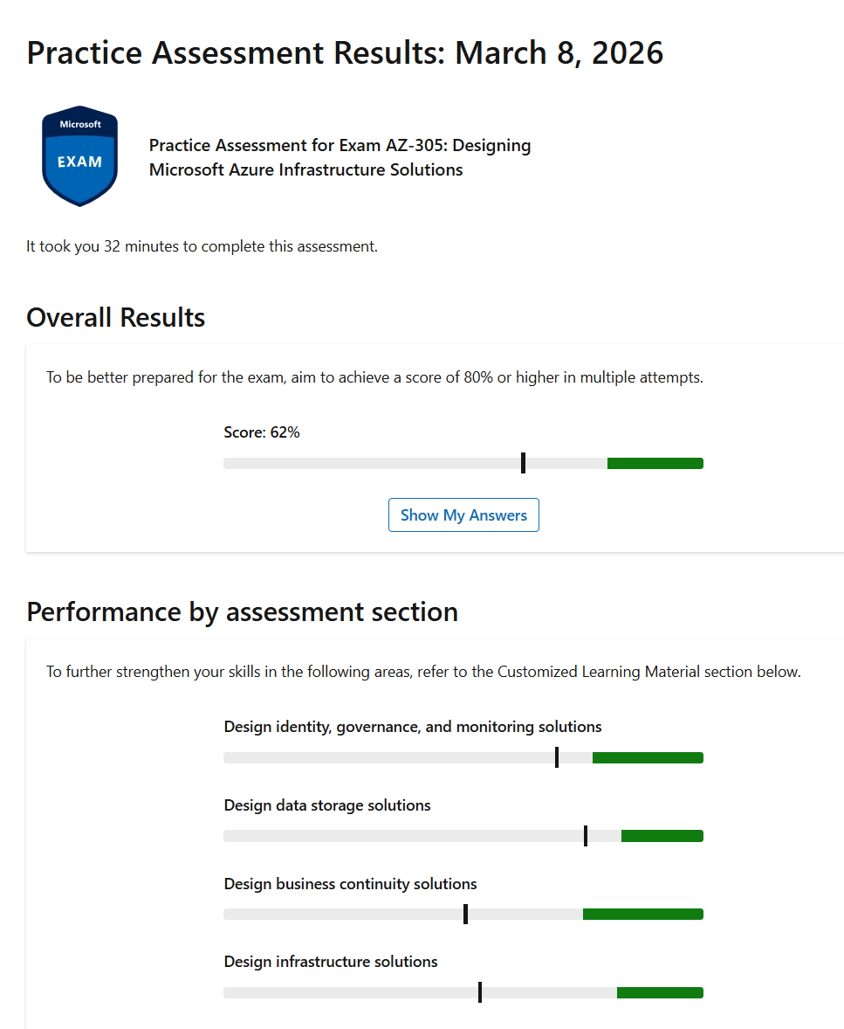Click the Score: 62% text label
The width and height of the screenshot is (844, 1029).
(262, 432)
